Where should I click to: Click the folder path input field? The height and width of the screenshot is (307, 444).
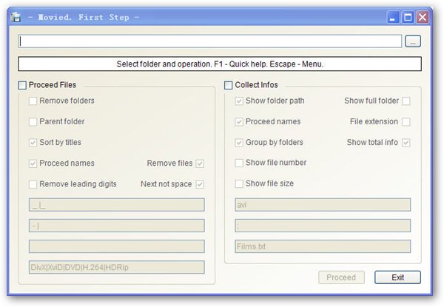pyautogui.click(x=209, y=41)
